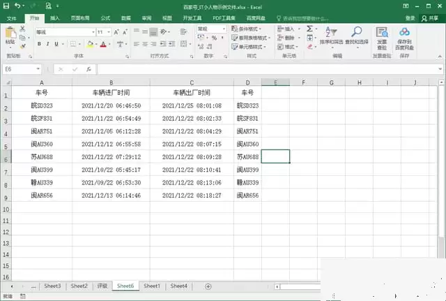Click the Merge and Center icon
Viewport: 446px width, 301px height.
tap(184, 43)
